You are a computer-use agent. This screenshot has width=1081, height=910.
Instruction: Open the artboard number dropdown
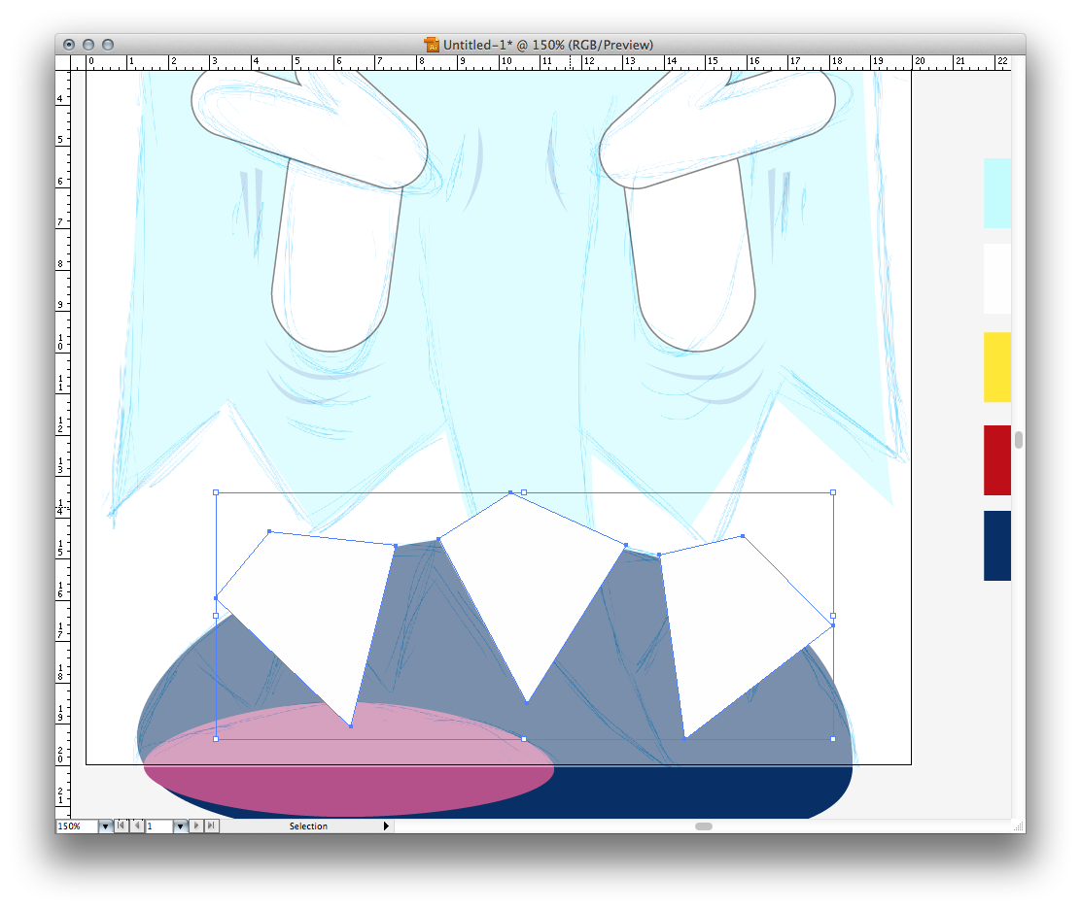pos(180,826)
